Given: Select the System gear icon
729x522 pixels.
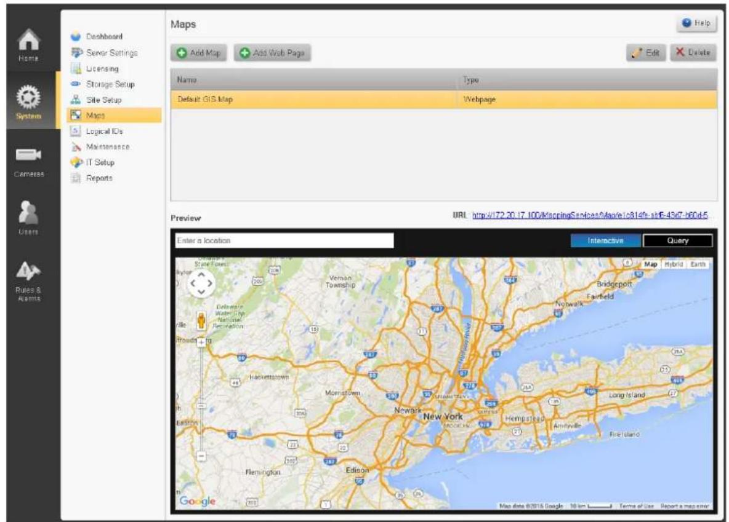Looking at the screenshot, I should 28,97.
